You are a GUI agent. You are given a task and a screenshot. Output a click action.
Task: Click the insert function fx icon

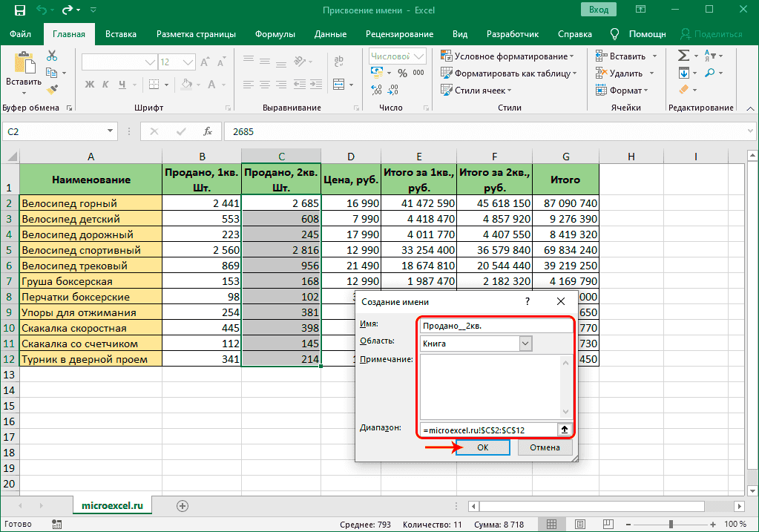tap(208, 131)
